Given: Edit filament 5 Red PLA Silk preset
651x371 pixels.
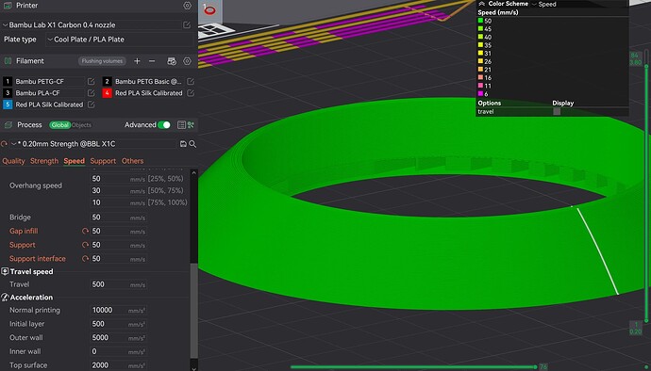Looking at the screenshot, I should coord(91,105).
